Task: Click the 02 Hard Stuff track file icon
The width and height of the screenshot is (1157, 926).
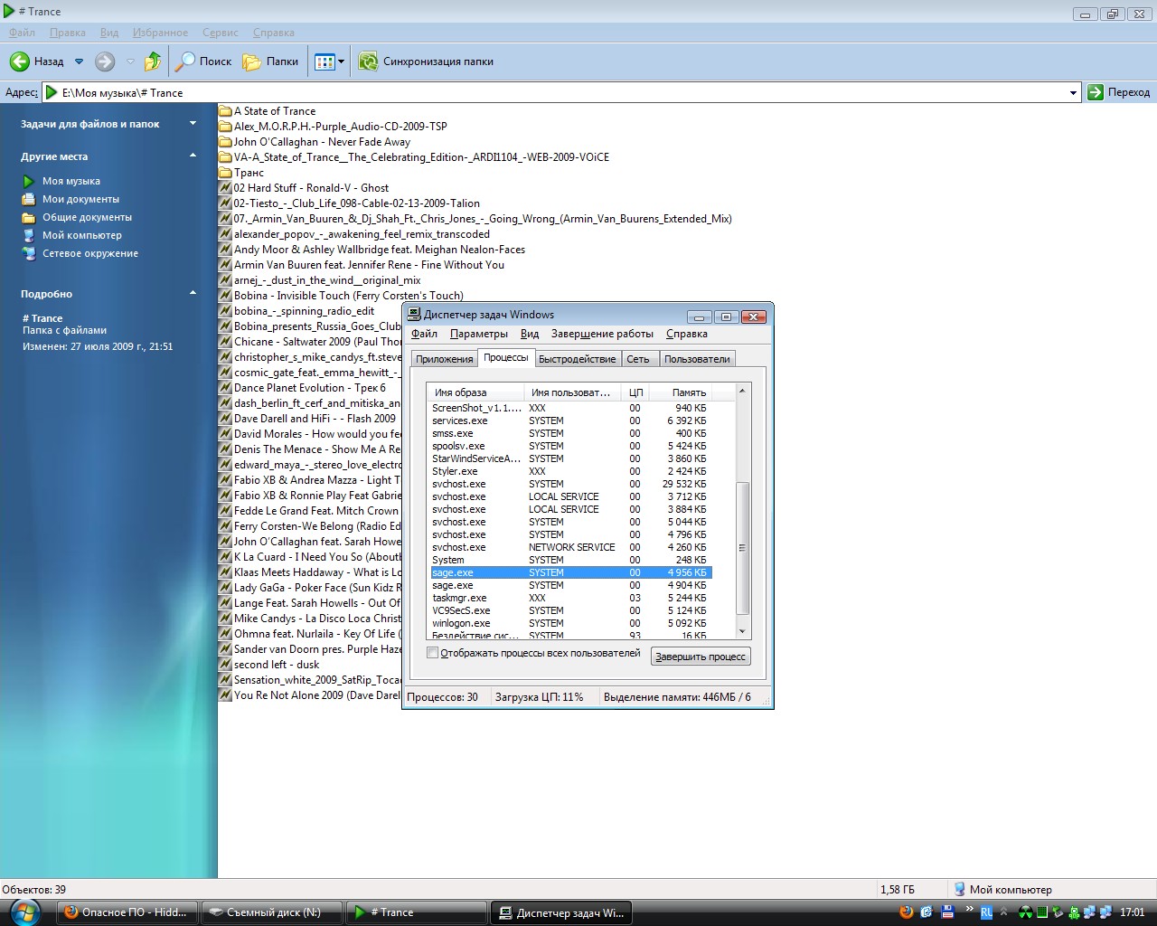Action: (225, 188)
